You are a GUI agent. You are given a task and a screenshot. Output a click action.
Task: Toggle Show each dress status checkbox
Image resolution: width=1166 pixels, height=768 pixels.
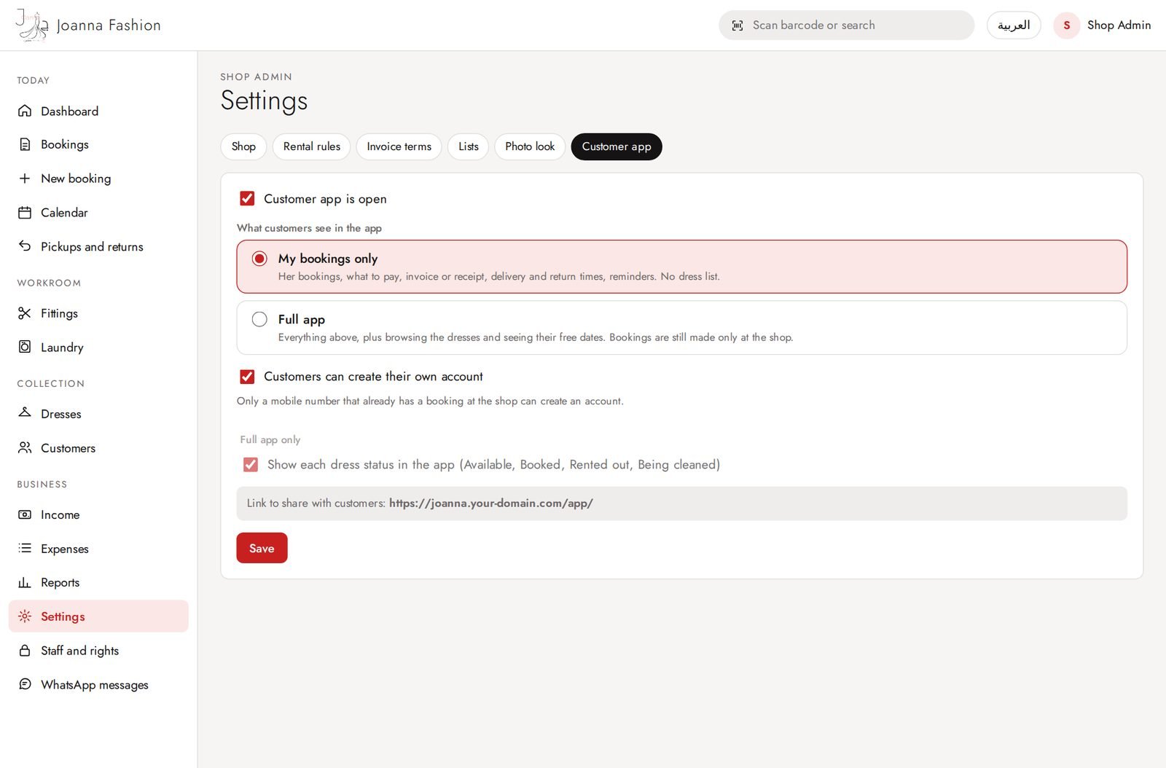pos(251,465)
